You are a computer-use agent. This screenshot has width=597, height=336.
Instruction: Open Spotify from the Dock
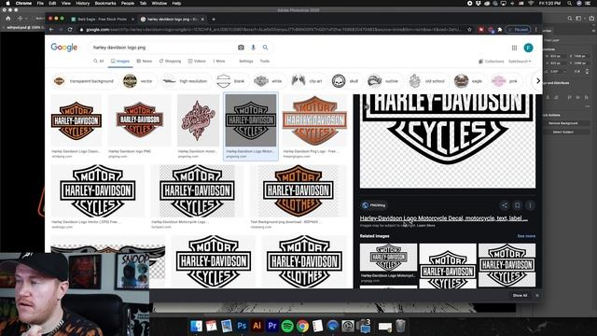pyautogui.click(x=287, y=326)
